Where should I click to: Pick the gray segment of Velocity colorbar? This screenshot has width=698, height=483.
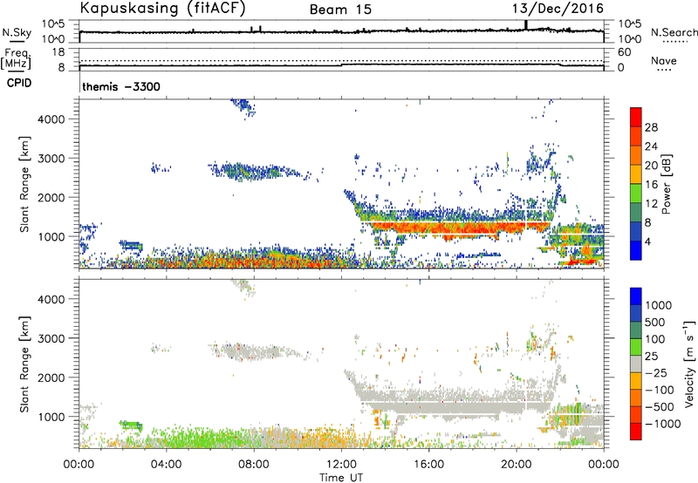(636, 364)
